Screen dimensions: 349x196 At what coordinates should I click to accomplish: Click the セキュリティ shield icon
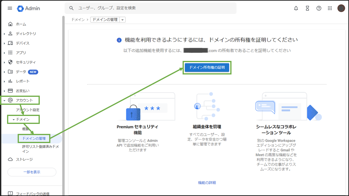[10, 62]
